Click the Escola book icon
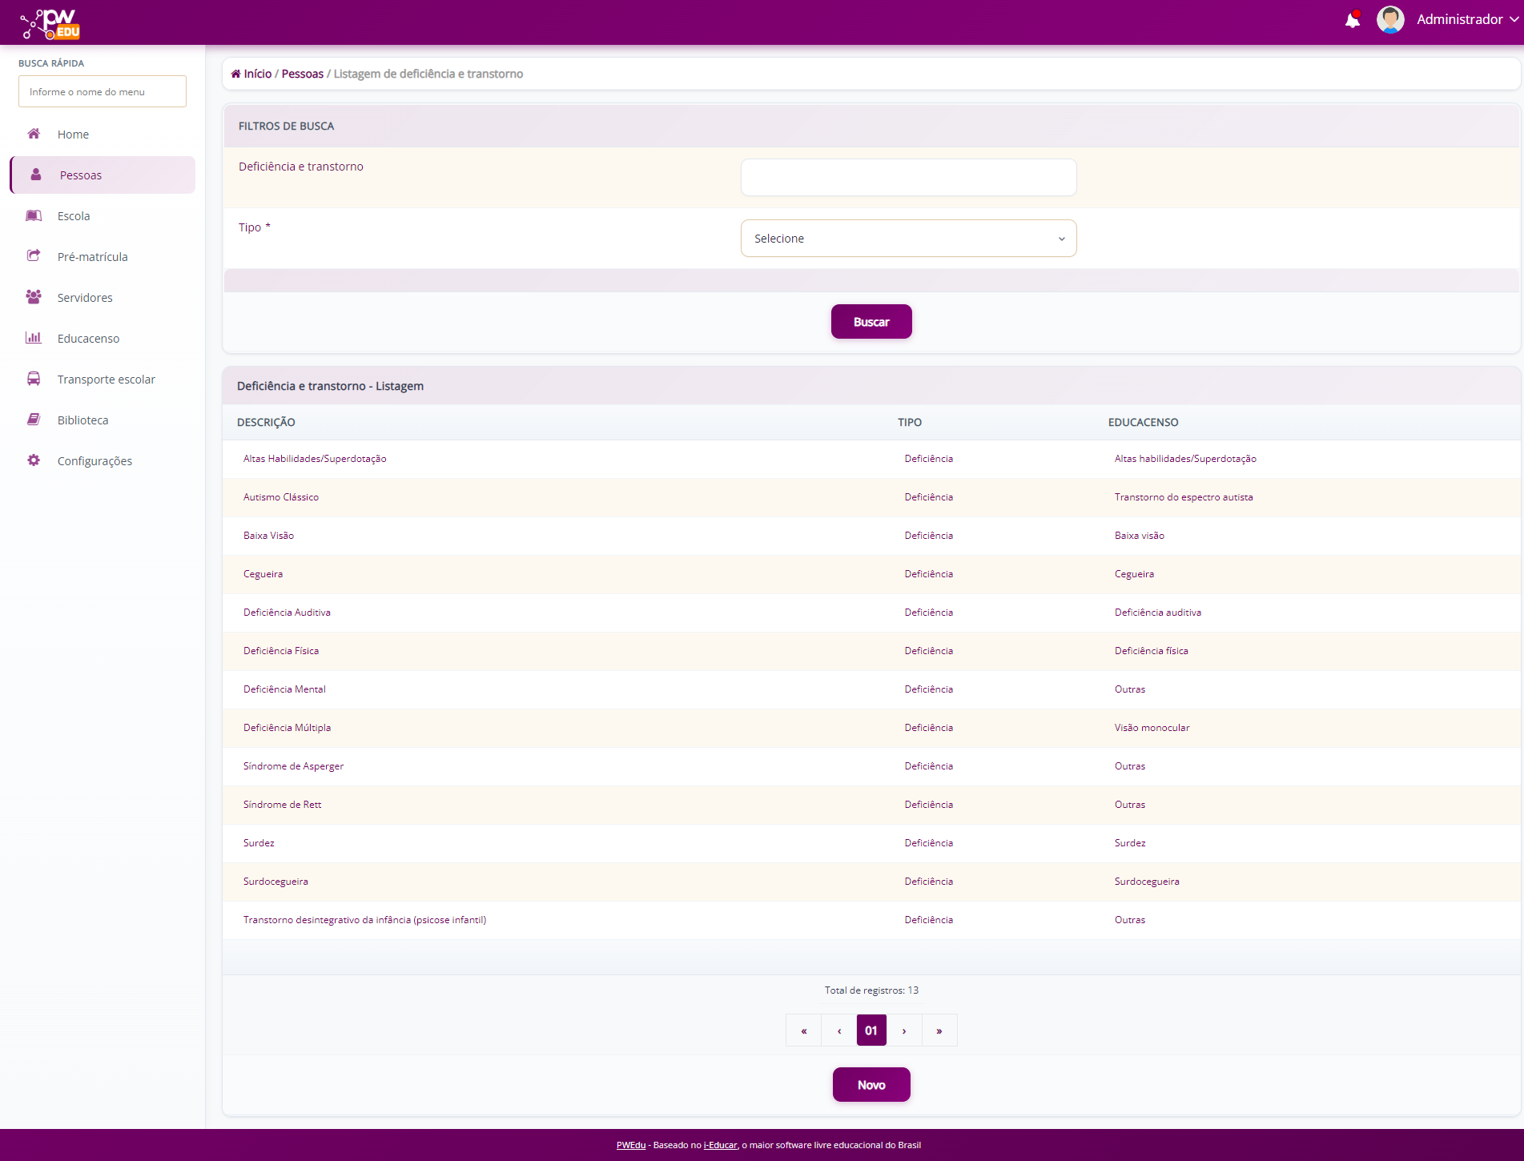The image size is (1524, 1161). click(x=34, y=215)
